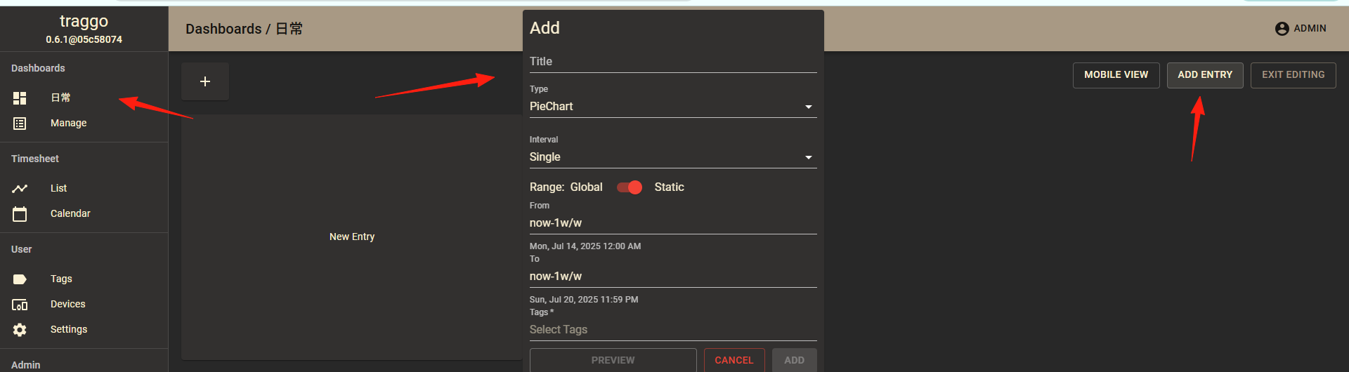
Task: Click the ADD button in dialog
Action: coord(795,360)
